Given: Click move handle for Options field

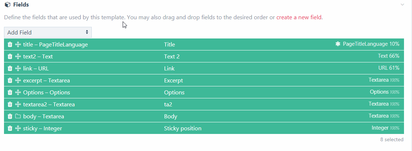Looking at the screenshot, I should pos(18,93).
